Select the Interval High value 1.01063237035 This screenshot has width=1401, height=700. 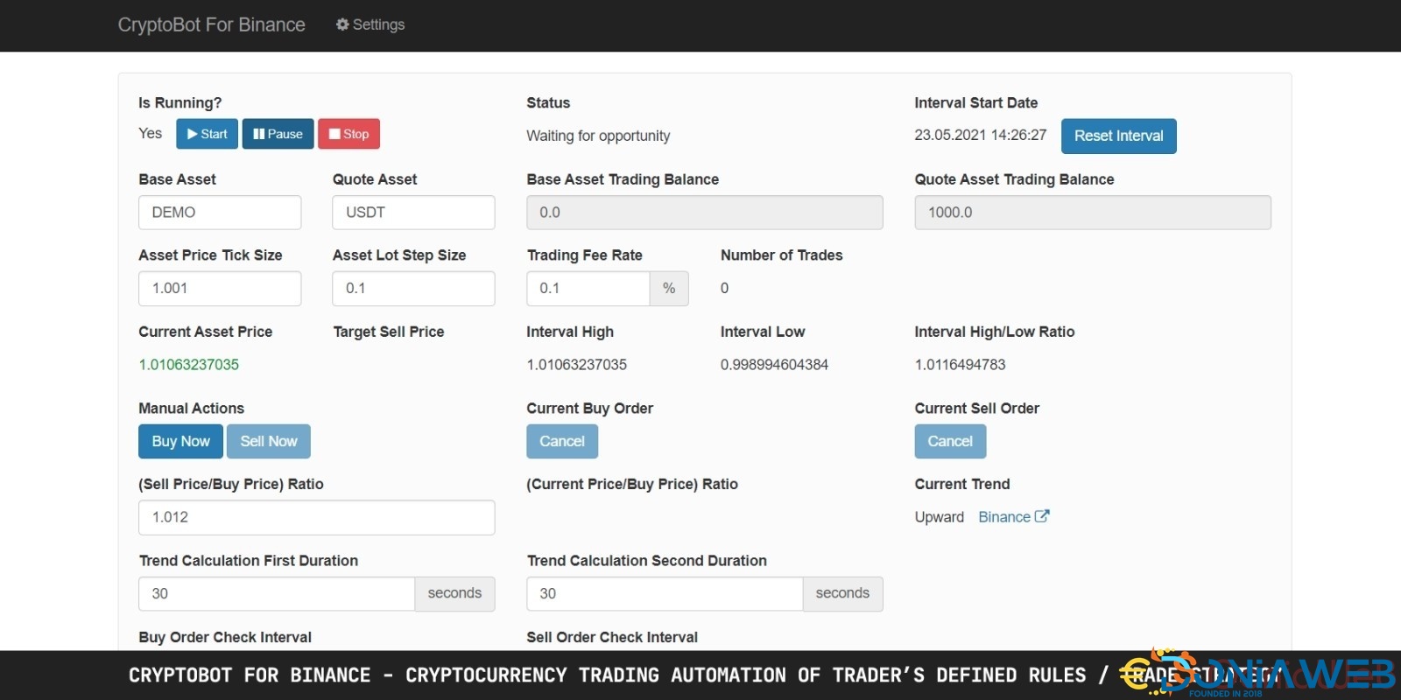[576, 365]
